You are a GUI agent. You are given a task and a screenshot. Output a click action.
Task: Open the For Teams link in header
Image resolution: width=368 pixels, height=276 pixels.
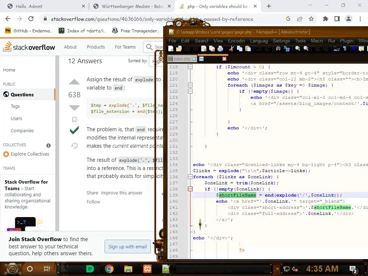pos(125,47)
